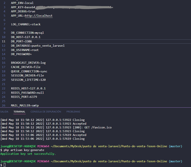The height and width of the screenshot is (167, 191).
Task: Click the DB_HOST=127.0.0.1 line
Action: 26,37
